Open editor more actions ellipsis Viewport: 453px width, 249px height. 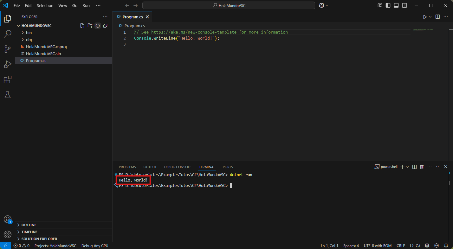pos(446,17)
